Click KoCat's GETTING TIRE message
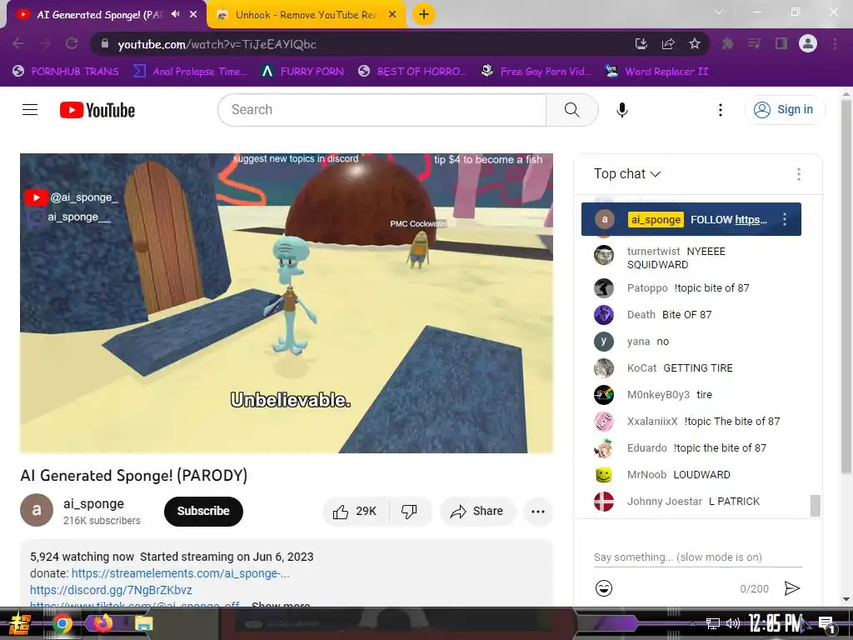Viewport: 853px width, 640px height. click(x=698, y=367)
